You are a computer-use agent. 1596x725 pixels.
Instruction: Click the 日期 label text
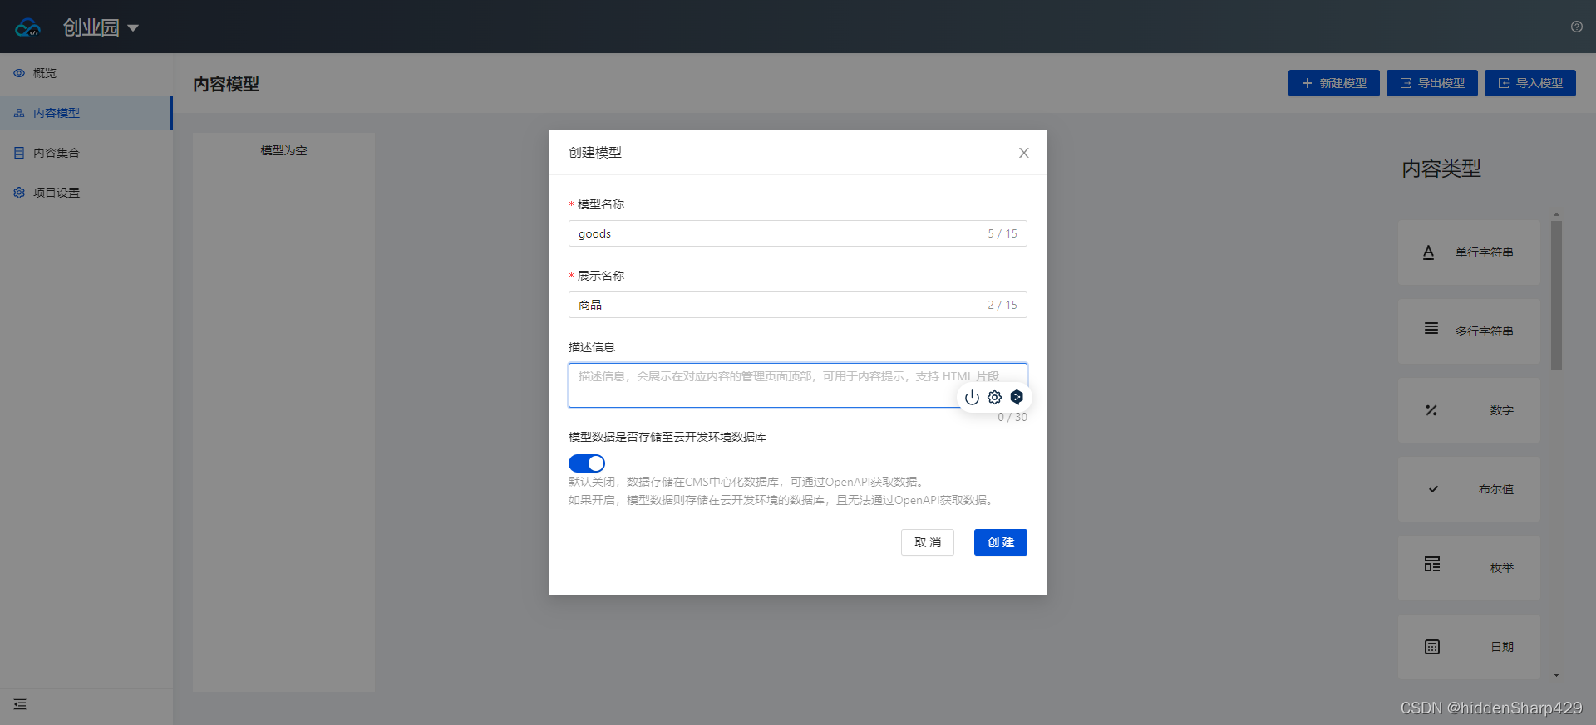click(1502, 647)
